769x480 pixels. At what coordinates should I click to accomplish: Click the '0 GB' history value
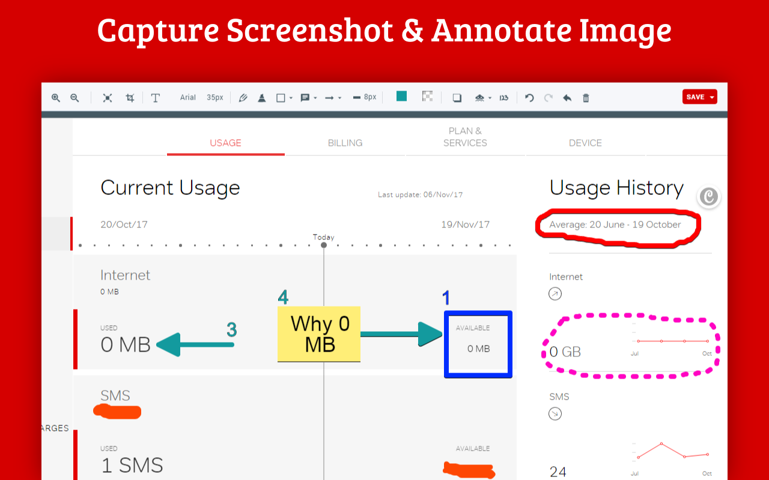tap(565, 352)
